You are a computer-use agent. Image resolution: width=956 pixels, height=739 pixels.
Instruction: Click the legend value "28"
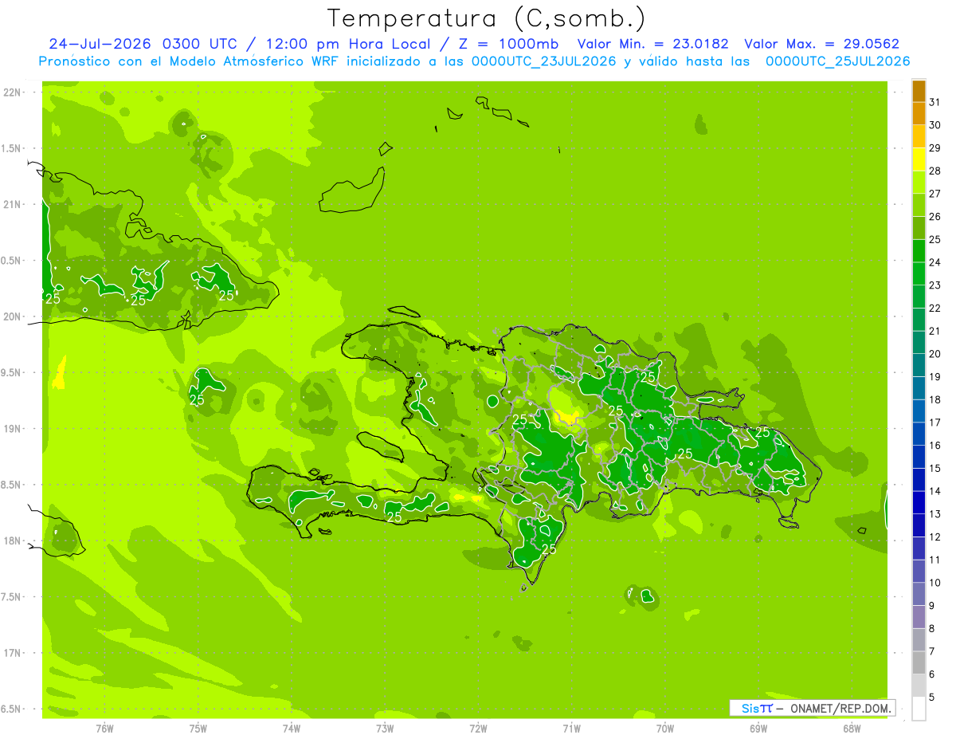click(x=934, y=171)
